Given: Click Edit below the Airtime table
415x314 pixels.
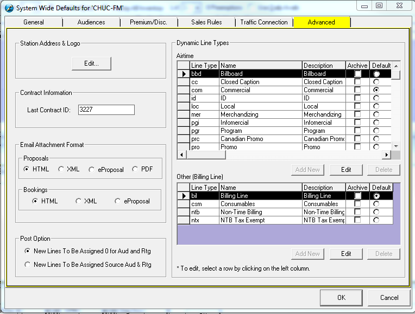Looking at the screenshot, I should point(346,170).
